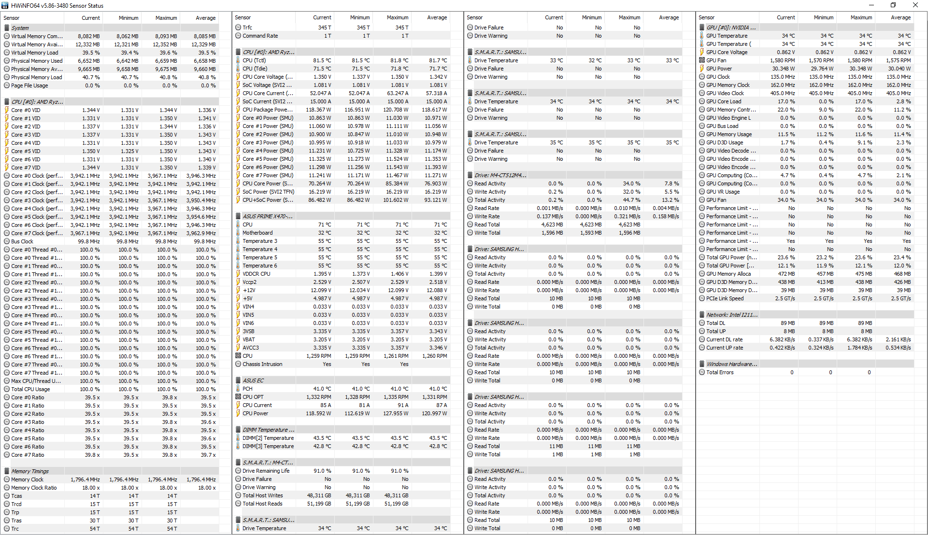The width and height of the screenshot is (928, 535).
Task: Click the HWiNFO64 title bar app icon
Action: pyautogui.click(x=5, y=5)
